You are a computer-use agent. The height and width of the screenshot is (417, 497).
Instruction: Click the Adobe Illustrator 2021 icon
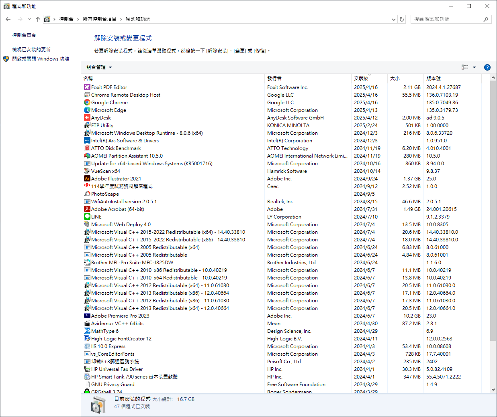click(87, 178)
